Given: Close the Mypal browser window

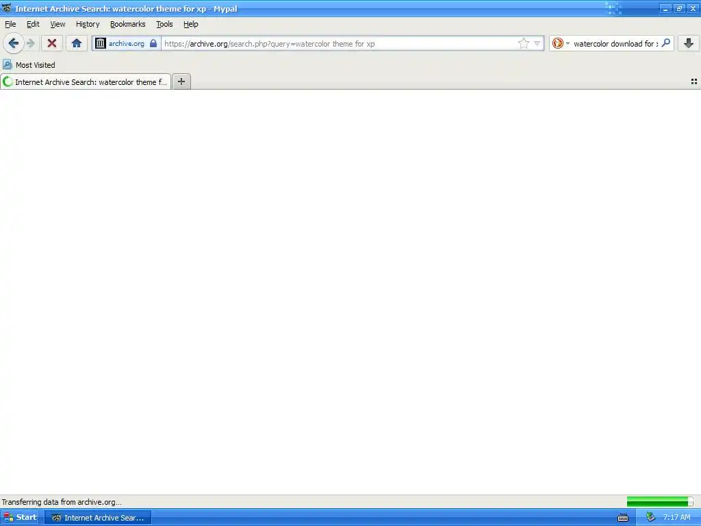Looking at the screenshot, I should (693, 8).
